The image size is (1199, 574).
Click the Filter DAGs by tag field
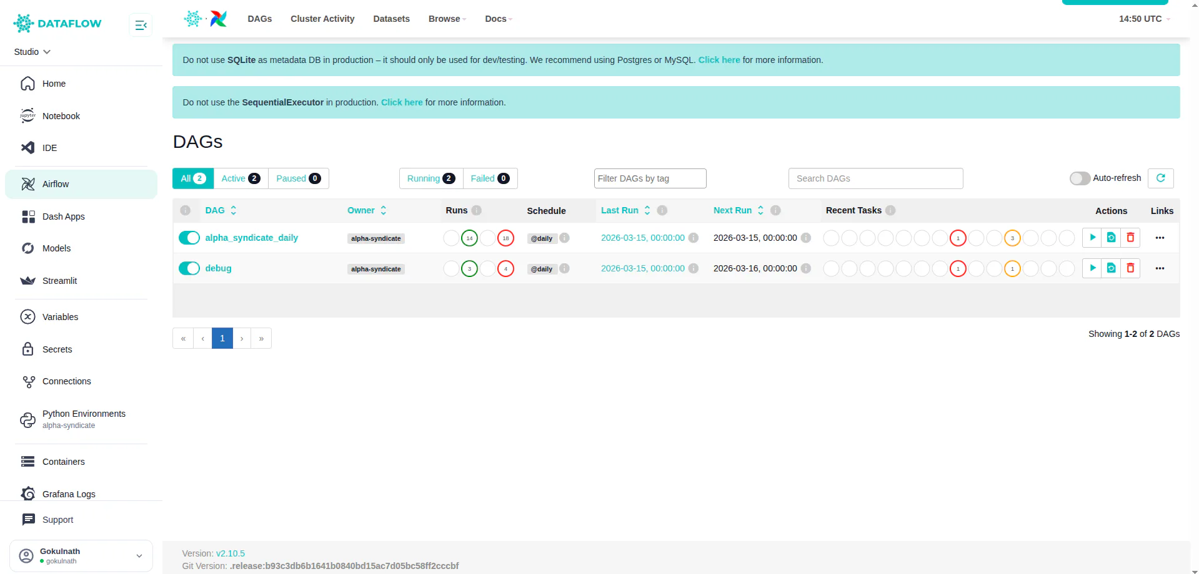[x=650, y=178]
